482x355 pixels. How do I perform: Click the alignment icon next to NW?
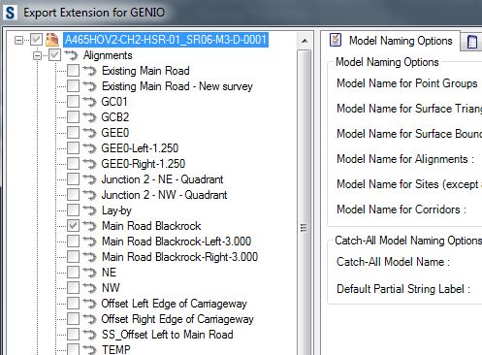(89, 288)
